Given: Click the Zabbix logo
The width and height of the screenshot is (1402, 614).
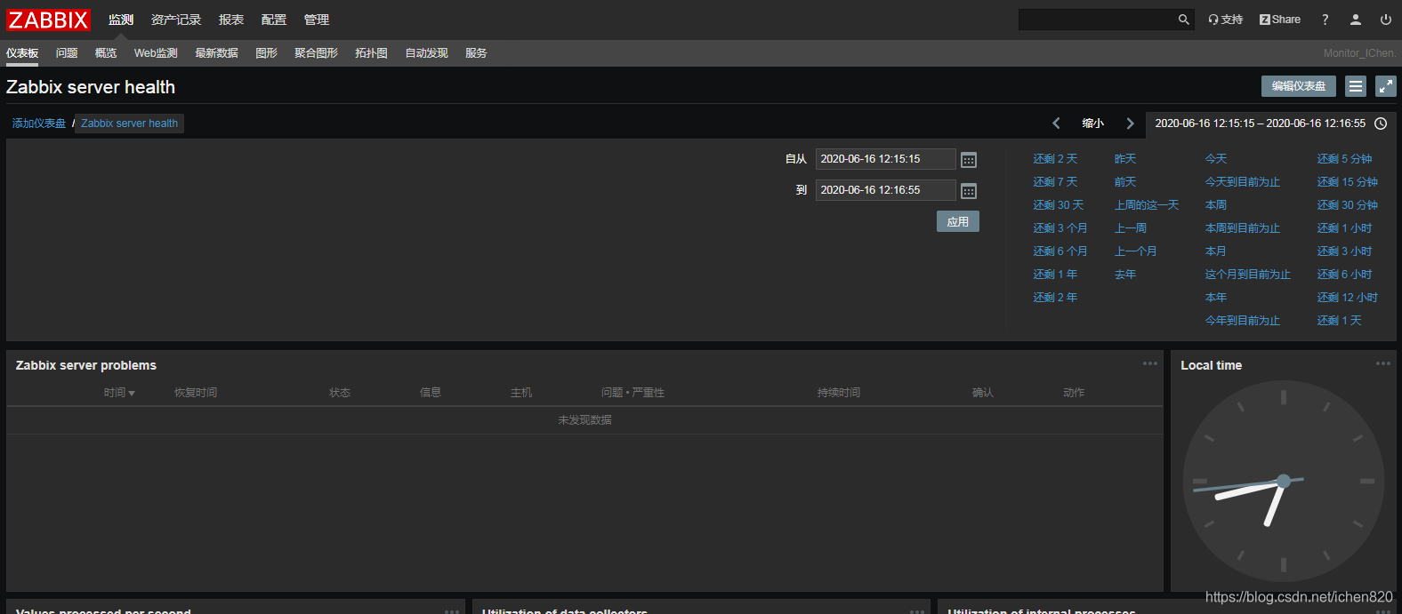Looking at the screenshot, I should click(x=49, y=20).
